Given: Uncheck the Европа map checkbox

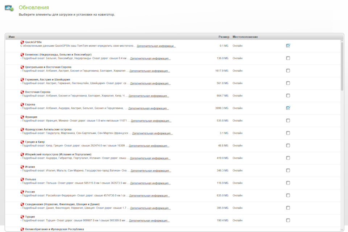Looking at the screenshot, I should click(288, 108).
